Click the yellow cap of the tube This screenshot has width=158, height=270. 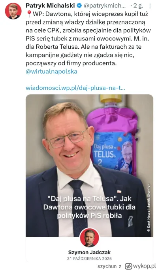111,99
